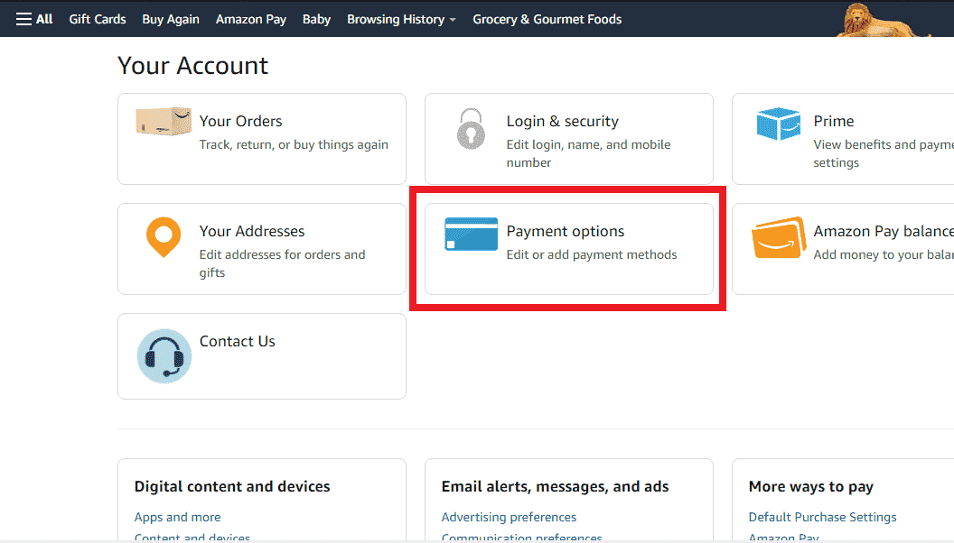Click the Default Purchase Settings link
Image resolution: width=954 pixels, height=543 pixels.
[823, 517]
